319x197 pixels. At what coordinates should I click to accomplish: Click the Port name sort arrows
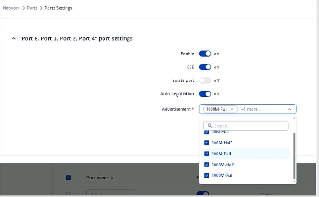coord(112,178)
